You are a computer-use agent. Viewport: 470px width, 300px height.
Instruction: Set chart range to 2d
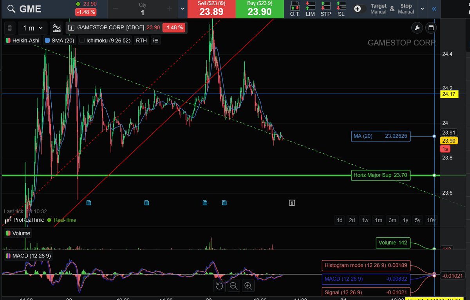tap(352, 220)
